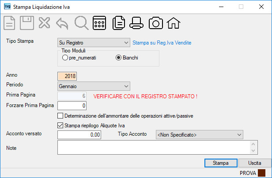Click the camera screenshot icon
Screen dimensions: 272x178
(x=156, y=23)
